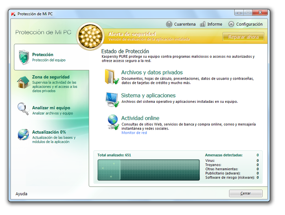Click the Protección de Mi PC header title
The width and height of the screenshot is (285, 215).
43,32
